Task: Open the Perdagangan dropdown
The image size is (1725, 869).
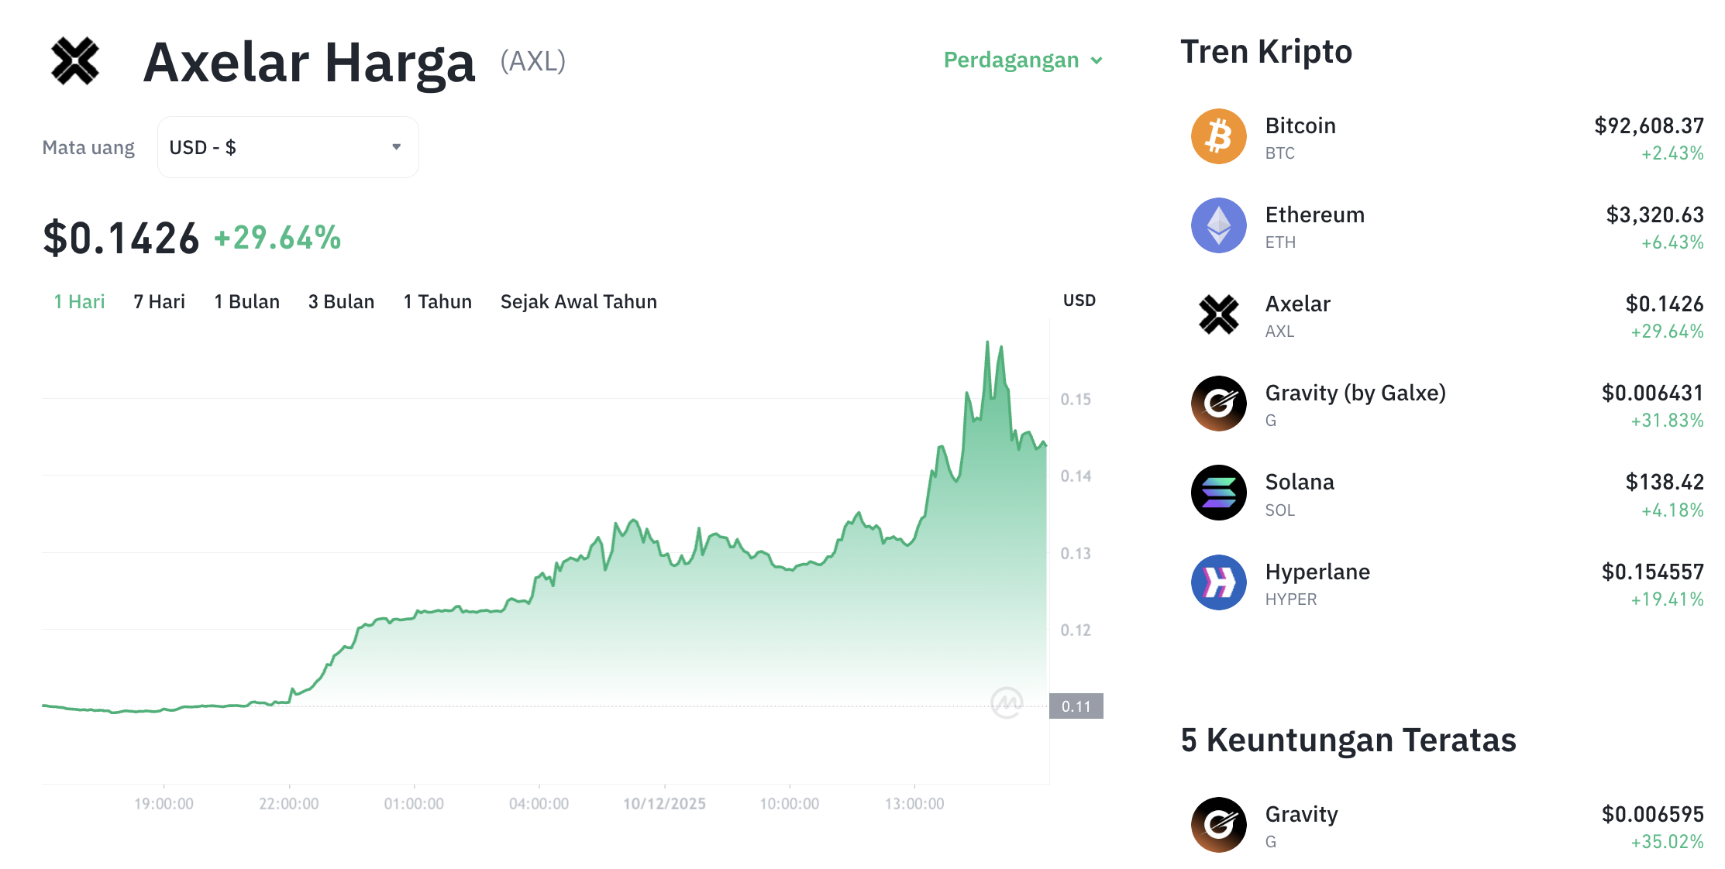Action: (1022, 60)
